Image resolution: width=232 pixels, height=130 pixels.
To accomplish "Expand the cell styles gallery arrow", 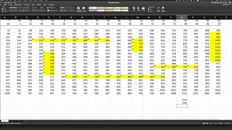I will 129,9.
